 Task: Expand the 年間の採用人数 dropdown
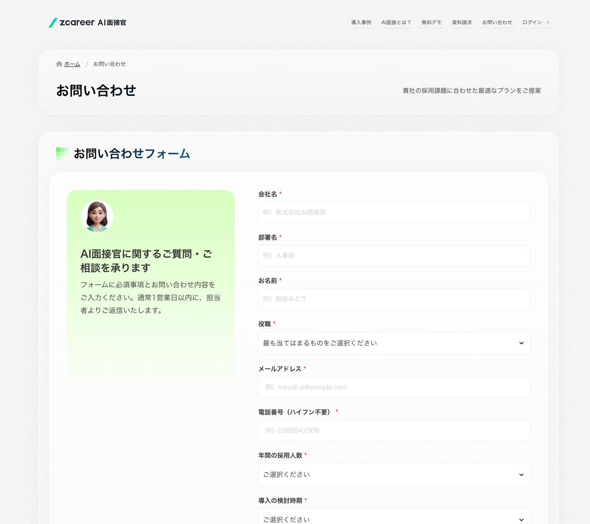(x=393, y=475)
